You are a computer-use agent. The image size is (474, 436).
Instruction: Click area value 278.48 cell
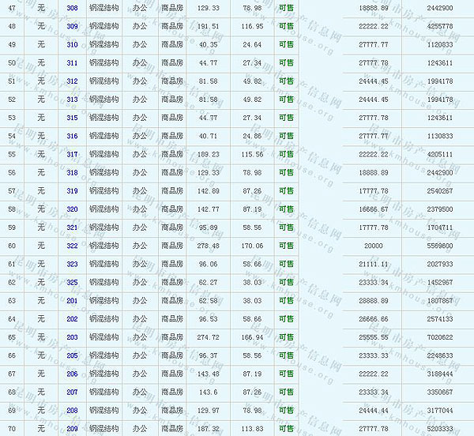pos(209,246)
